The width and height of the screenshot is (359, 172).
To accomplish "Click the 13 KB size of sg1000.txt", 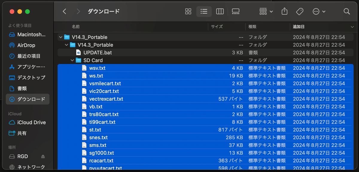I will [236, 153].
